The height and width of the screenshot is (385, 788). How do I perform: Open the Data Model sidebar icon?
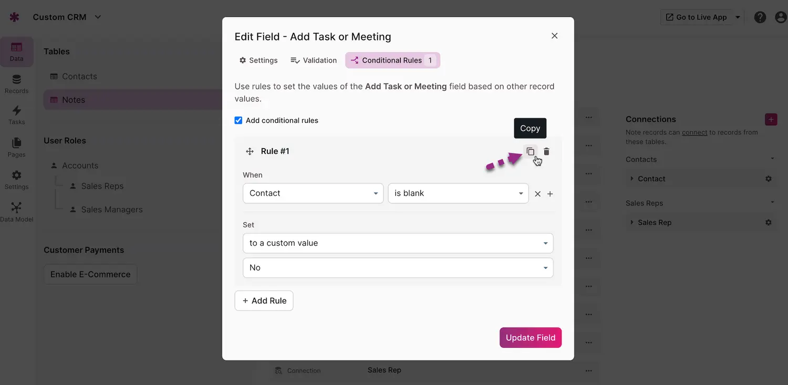tap(16, 212)
